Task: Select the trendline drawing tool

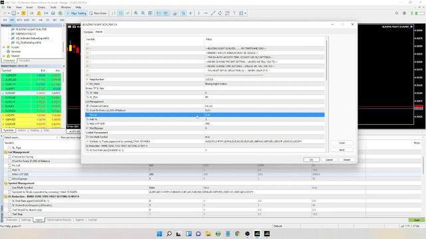Action: coord(213,13)
